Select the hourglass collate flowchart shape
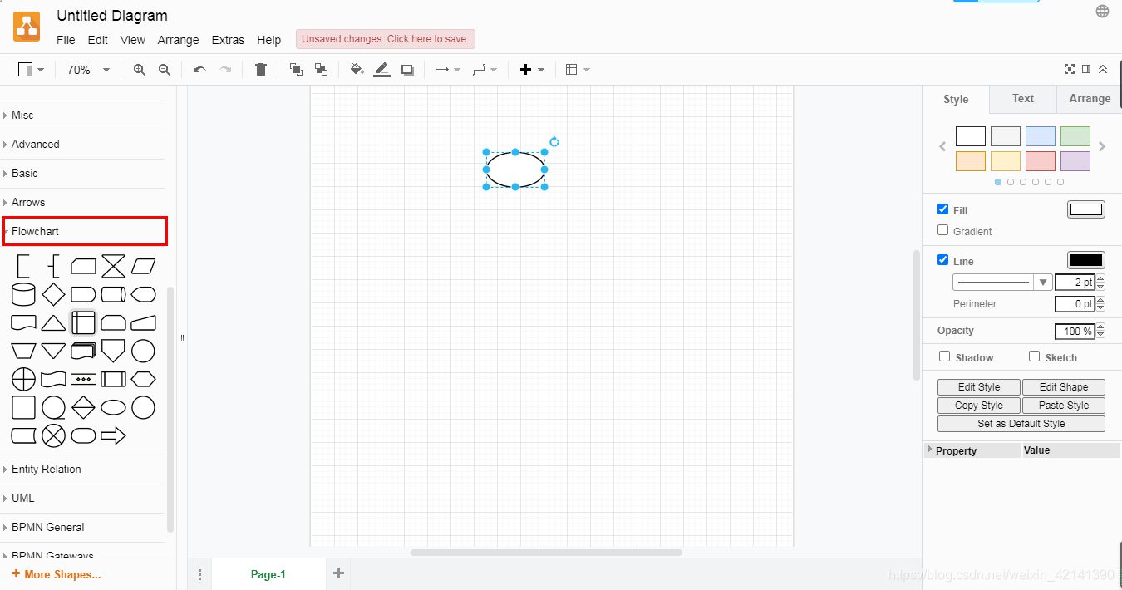 pyautogui.click(x=113, y=266)
